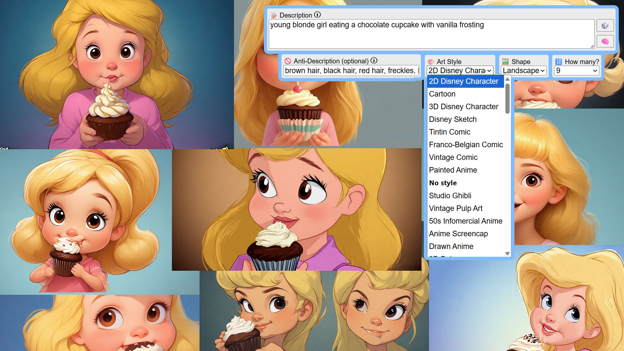Open the smiling side-profile girl image

569,177
